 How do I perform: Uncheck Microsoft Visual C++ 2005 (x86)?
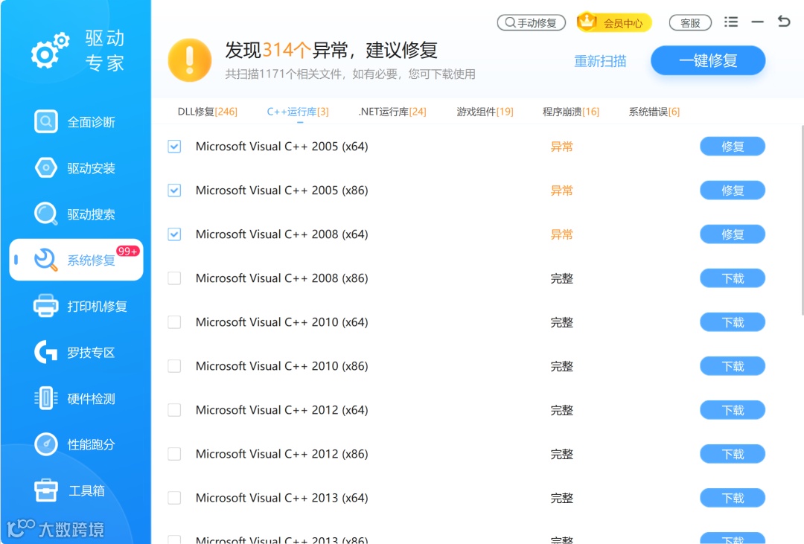(174, 191)
